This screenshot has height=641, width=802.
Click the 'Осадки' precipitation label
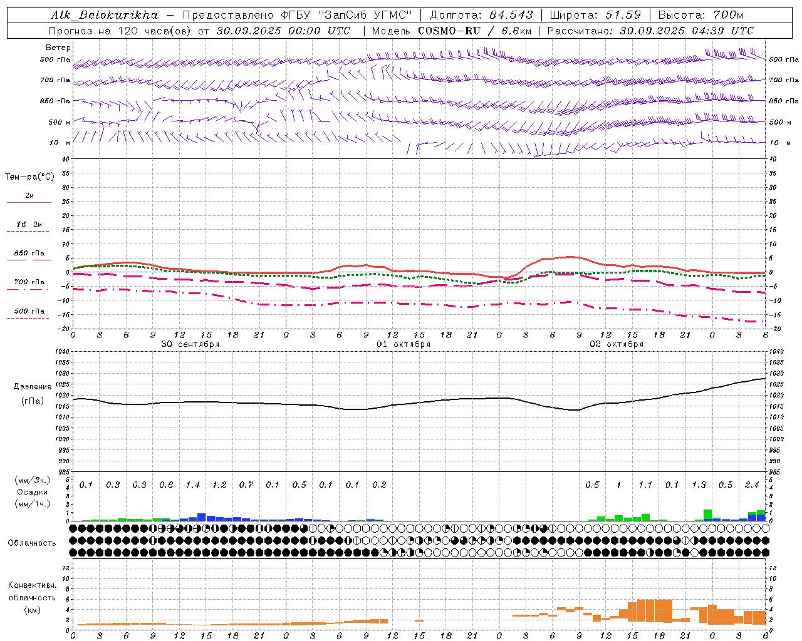point(32,492)
